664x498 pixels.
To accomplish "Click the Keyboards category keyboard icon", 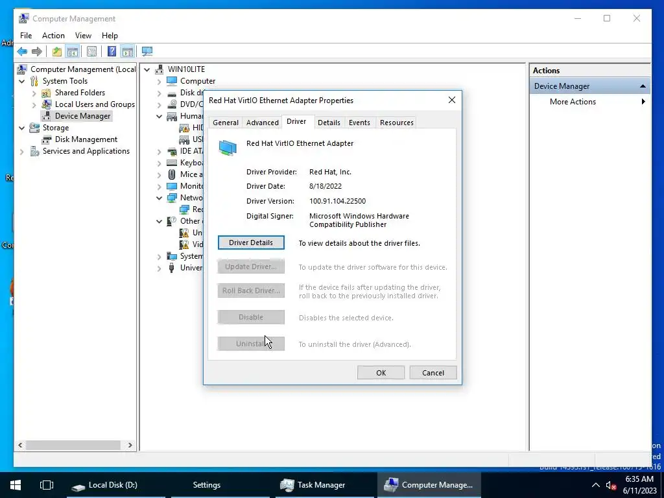I will click(171, 163).
